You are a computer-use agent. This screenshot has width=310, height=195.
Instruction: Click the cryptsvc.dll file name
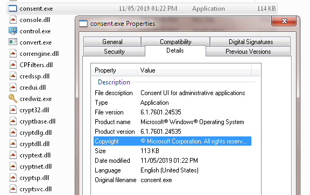click(x=36, y=189)
